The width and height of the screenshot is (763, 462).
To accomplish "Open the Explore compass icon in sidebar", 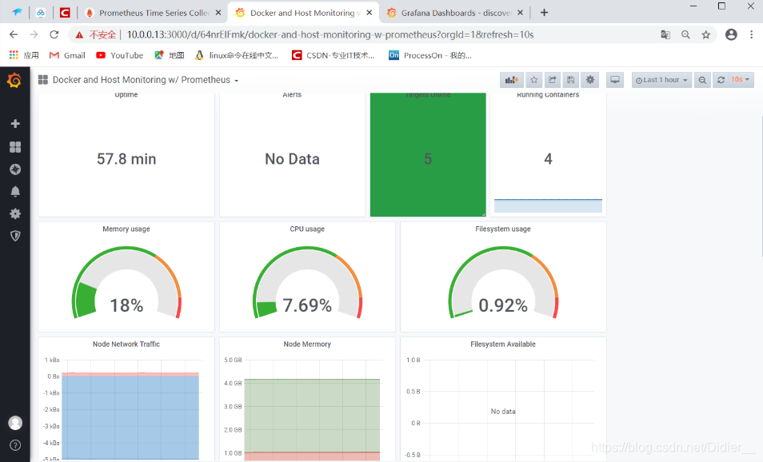I will pyautogui.click(x=15, y=169).
